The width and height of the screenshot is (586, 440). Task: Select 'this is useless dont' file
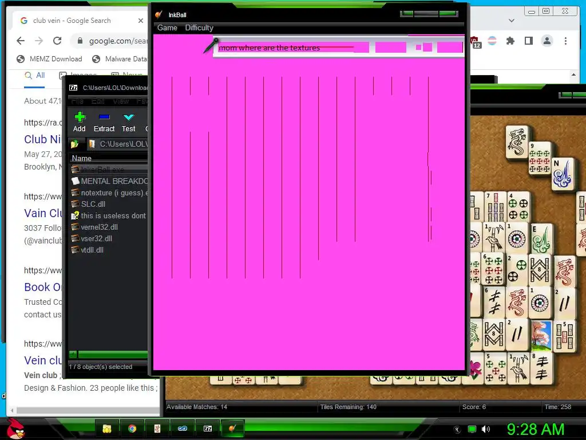click(x=109, y=215)
